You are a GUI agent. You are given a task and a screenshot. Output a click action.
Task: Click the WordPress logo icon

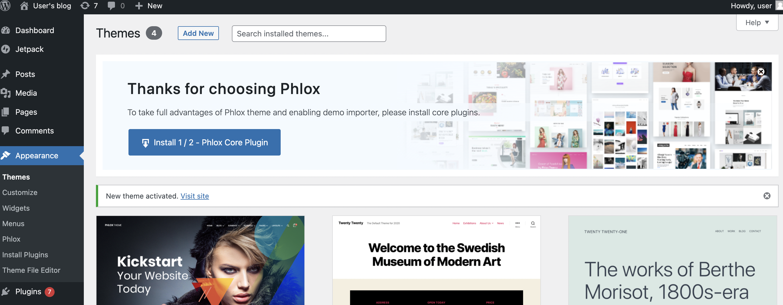(x=5, y=6)
